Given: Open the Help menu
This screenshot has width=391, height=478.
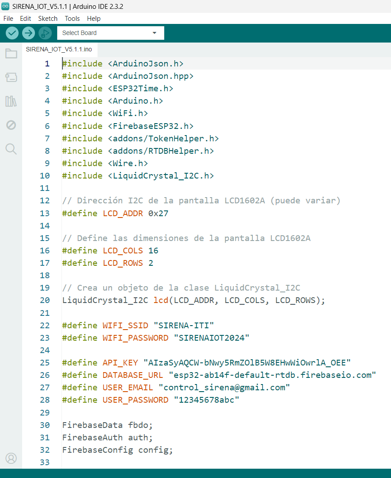Looking at the screenshot, I should tap(93, 19).
